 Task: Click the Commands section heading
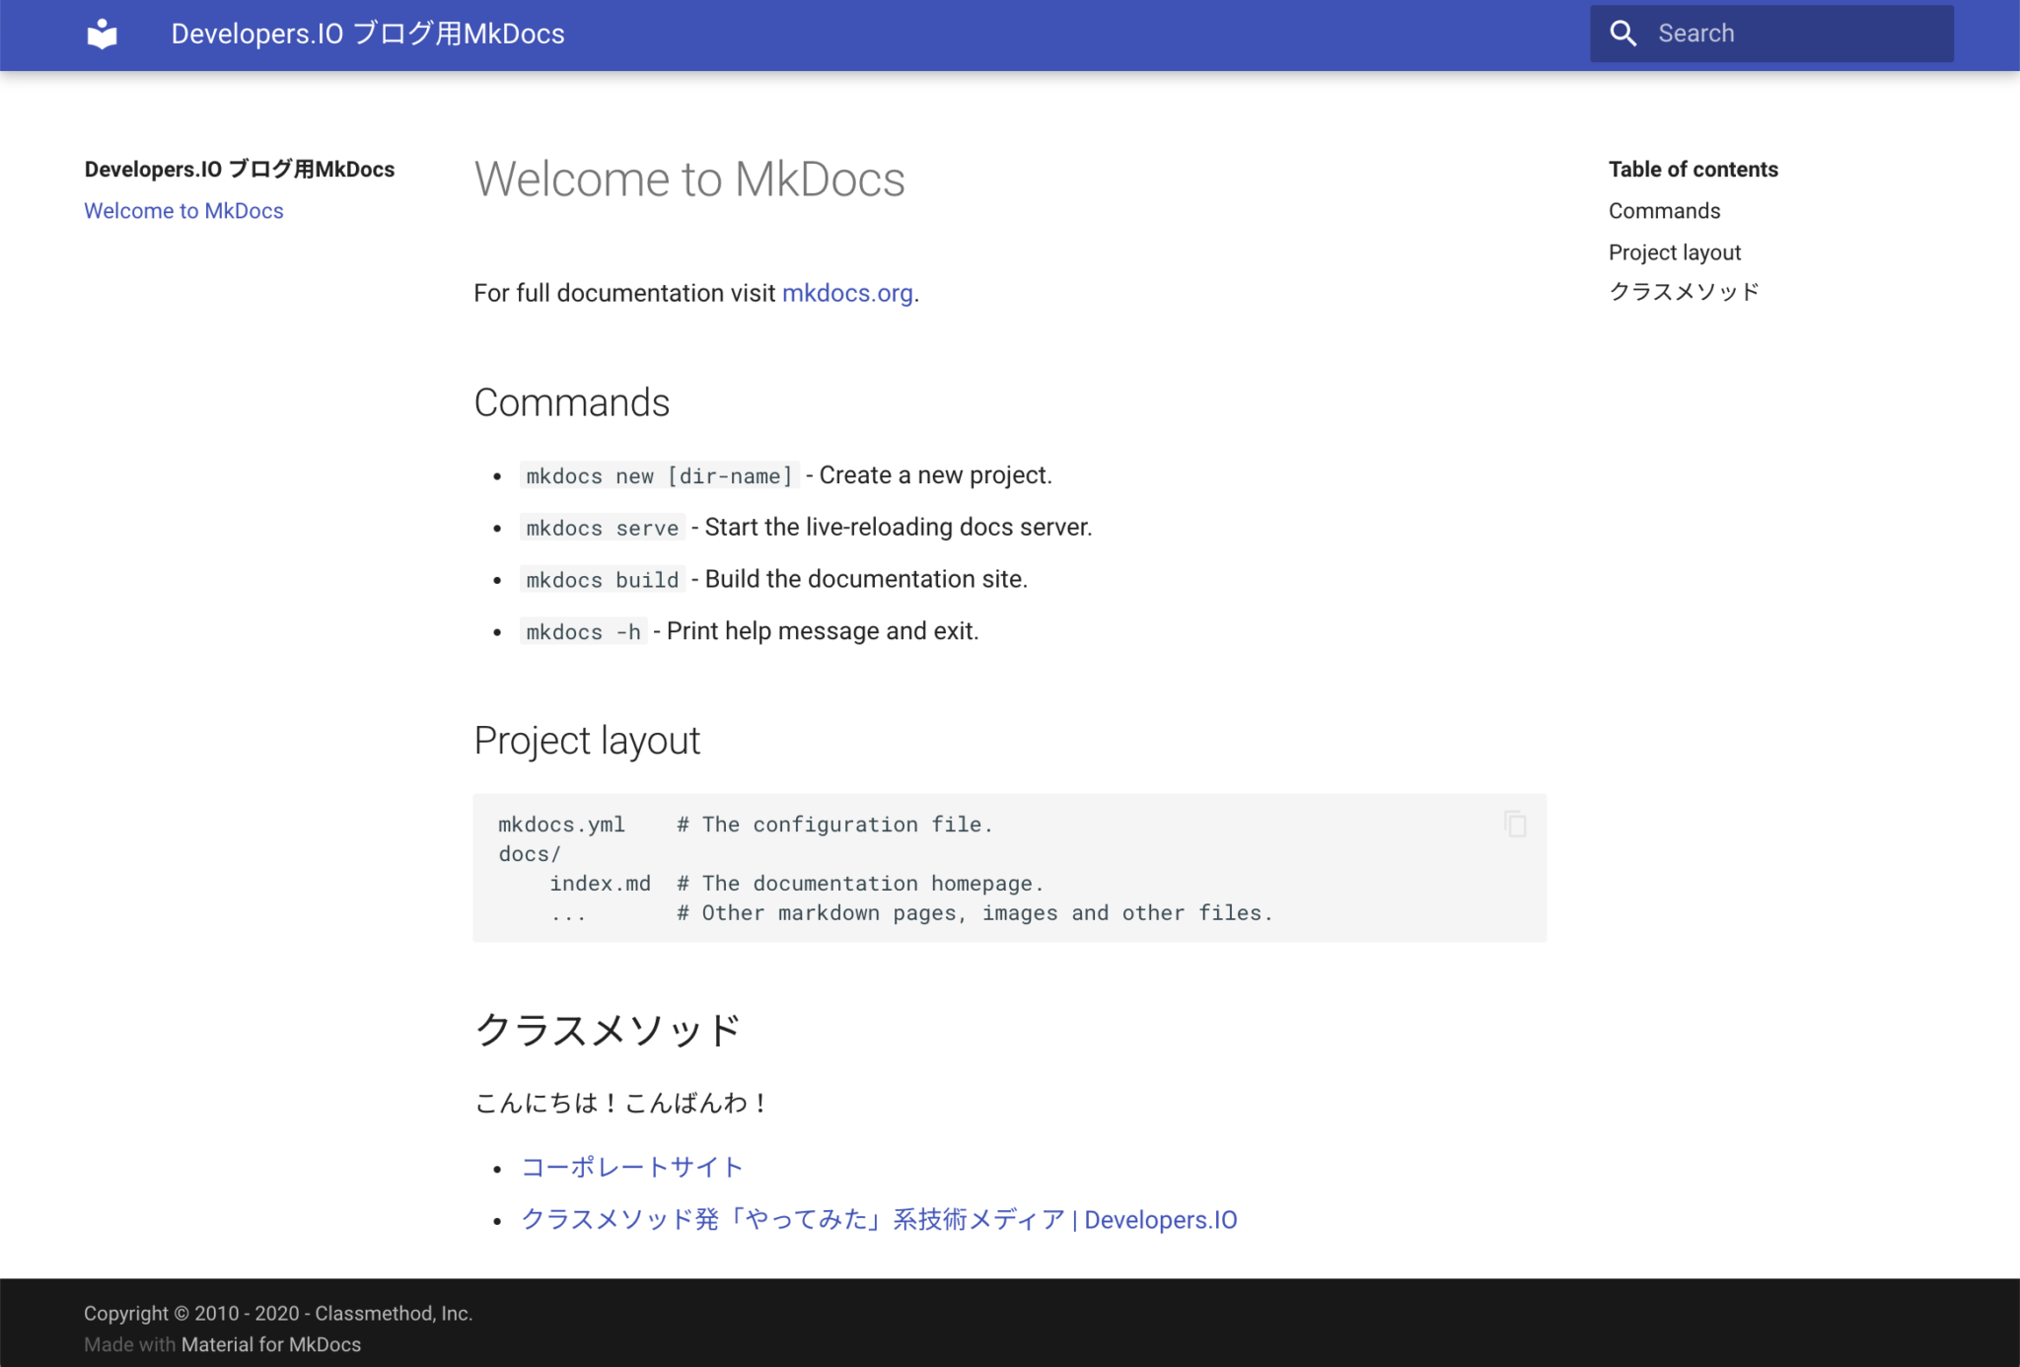click(x=572, y=402)
